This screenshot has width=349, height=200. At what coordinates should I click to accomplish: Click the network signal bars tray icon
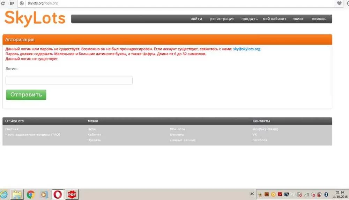[306, 194]
